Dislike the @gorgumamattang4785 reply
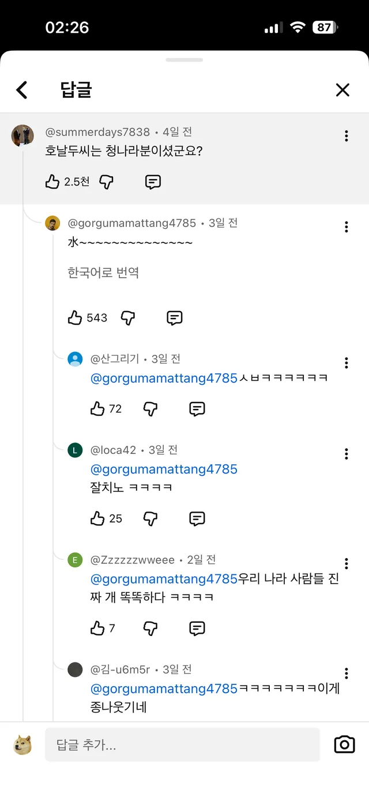Image resolution: width=369 pixels, height=799 pixels. pyautogui.click(x=128, y=317)
